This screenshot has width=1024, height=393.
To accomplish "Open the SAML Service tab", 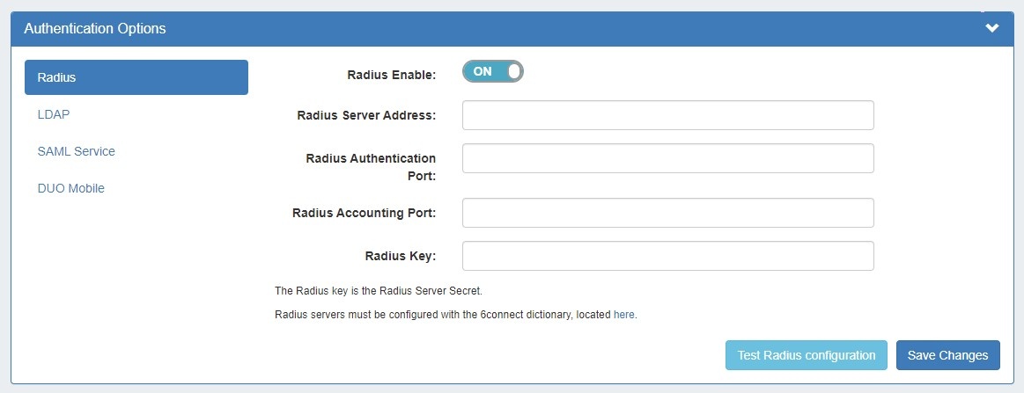I will point(77,151).
